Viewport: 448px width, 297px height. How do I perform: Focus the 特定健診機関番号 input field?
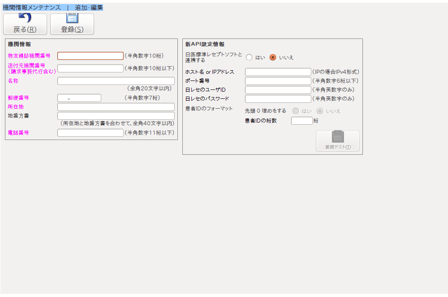click(x=90, y=56)
